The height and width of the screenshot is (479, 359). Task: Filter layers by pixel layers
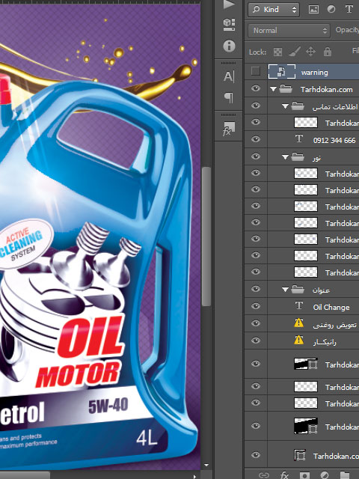click(313, 10)
